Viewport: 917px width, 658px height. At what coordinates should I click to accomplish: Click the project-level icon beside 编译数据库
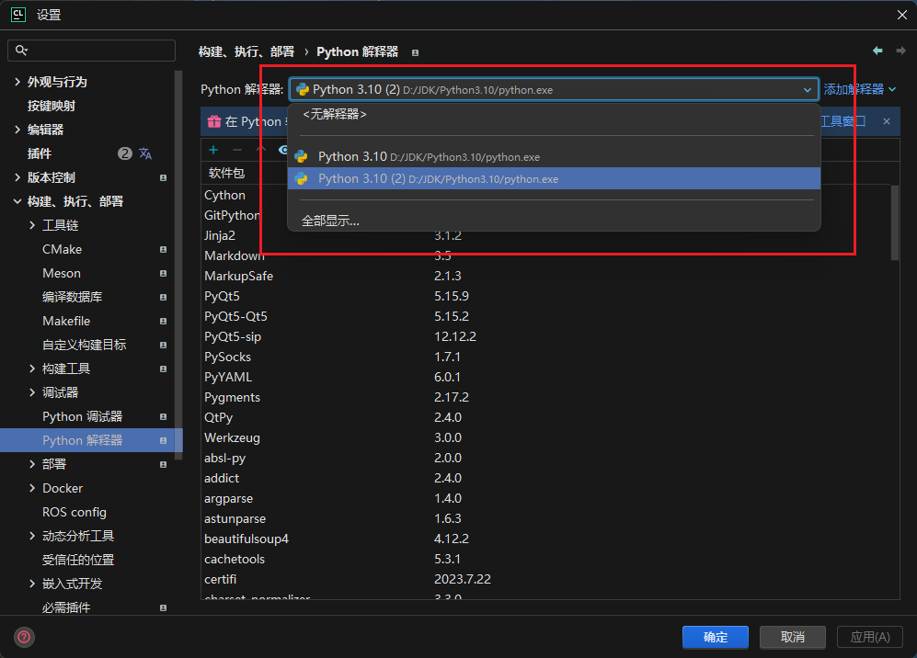tap(163, 298)
